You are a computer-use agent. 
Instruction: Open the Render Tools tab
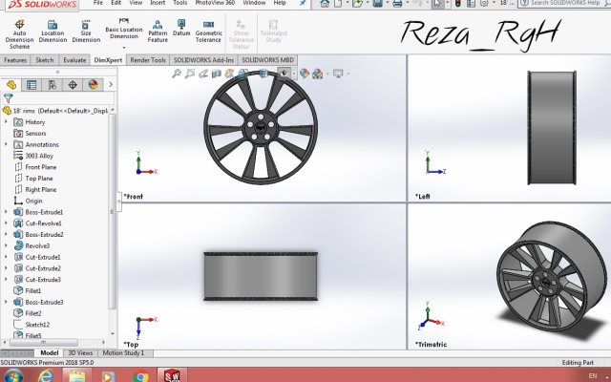pos(148,60)
